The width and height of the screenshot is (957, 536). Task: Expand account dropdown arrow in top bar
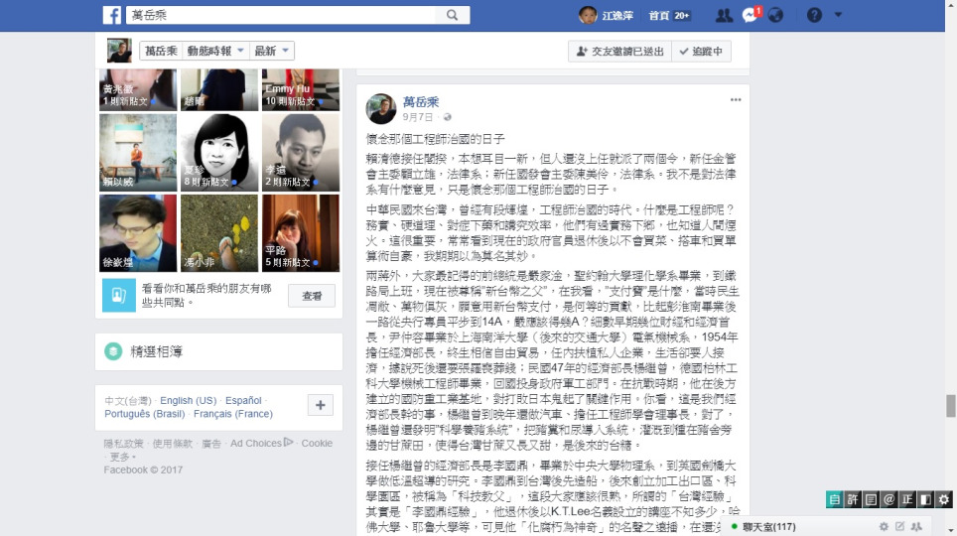pos(838,15)
